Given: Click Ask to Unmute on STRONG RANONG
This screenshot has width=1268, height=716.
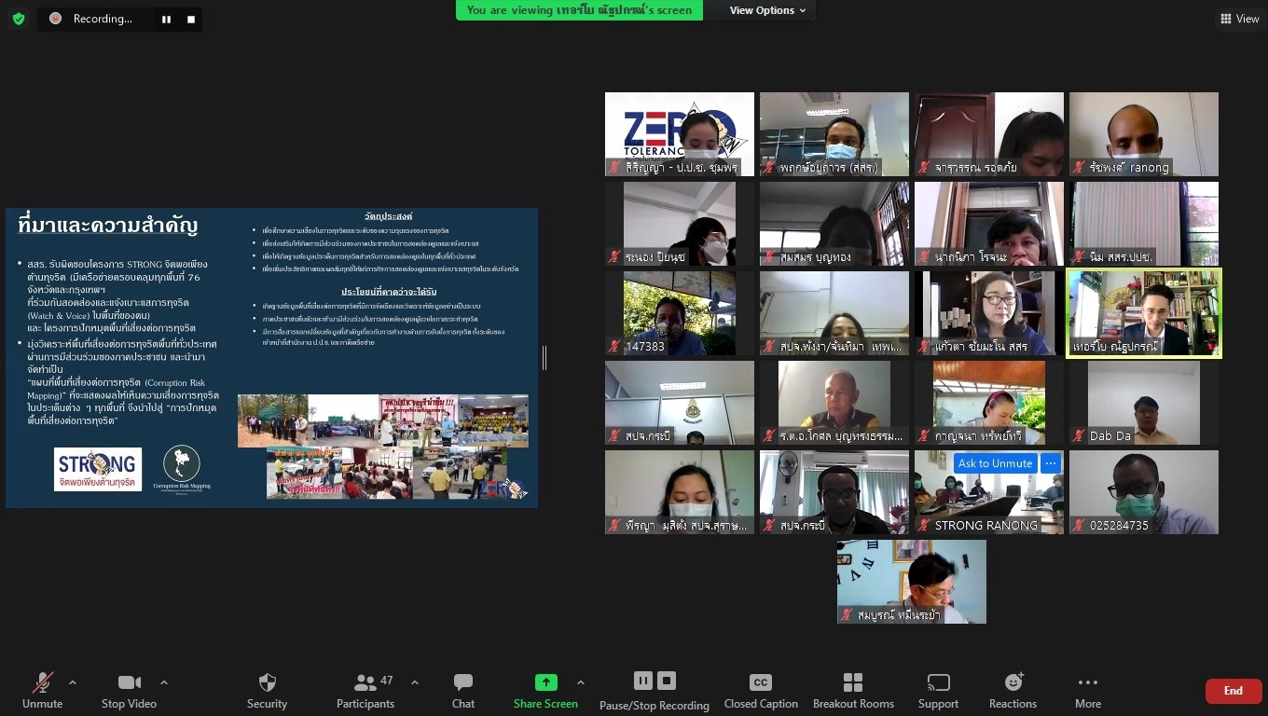Looking at the screenshot, I should (x=995, y=463).
